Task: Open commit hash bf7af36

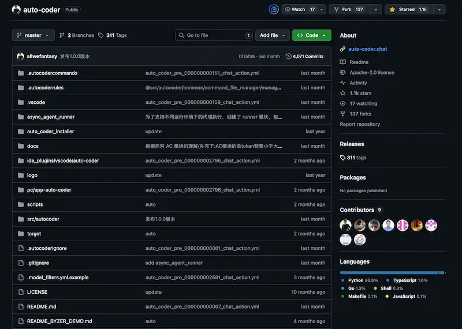Action: tap(247, 56)
